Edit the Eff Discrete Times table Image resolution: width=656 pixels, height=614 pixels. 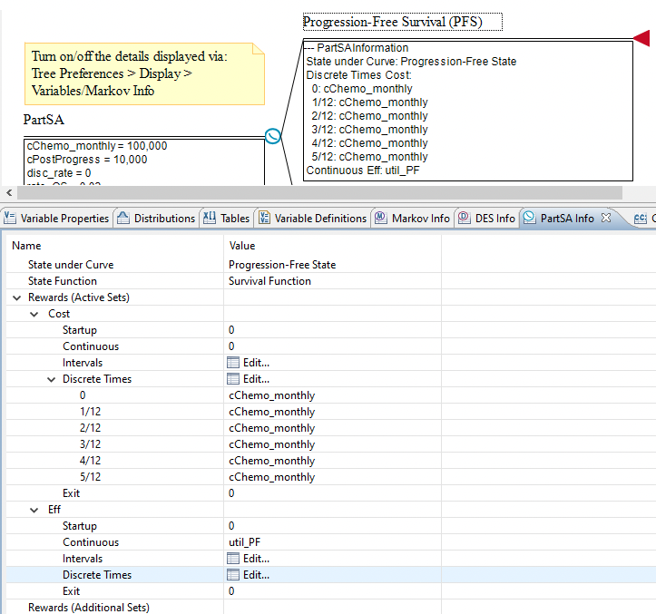click(249, 575)
